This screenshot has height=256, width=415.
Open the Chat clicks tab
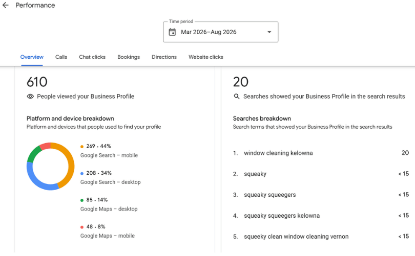[92, 57]
